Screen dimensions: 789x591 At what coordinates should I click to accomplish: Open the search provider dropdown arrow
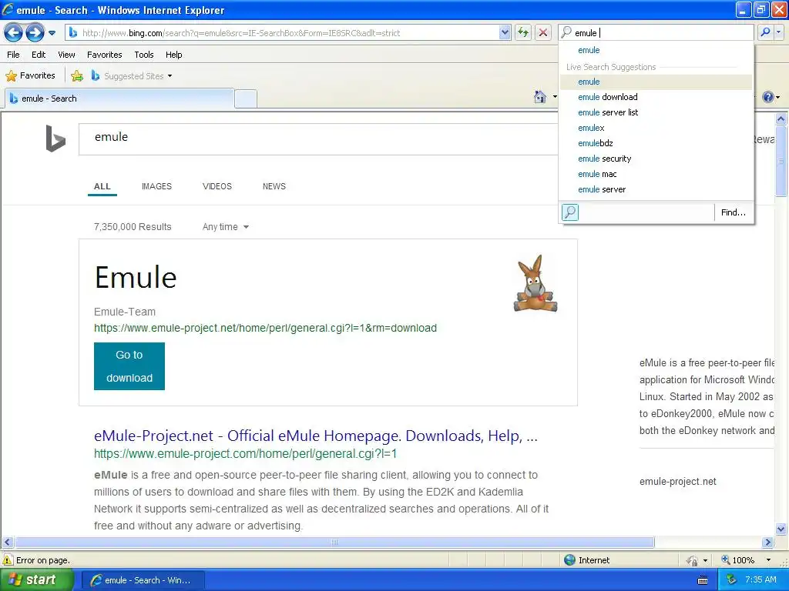[x=779, y=32]
